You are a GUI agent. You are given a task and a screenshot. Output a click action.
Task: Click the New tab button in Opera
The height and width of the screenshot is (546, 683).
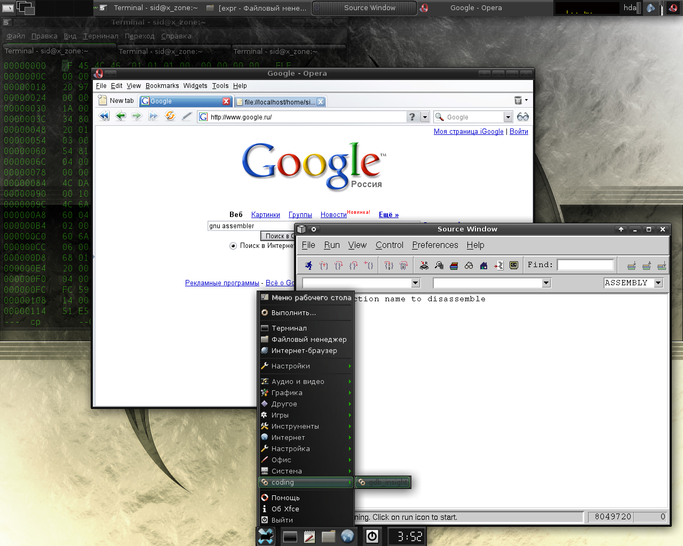tap(116, 101)
